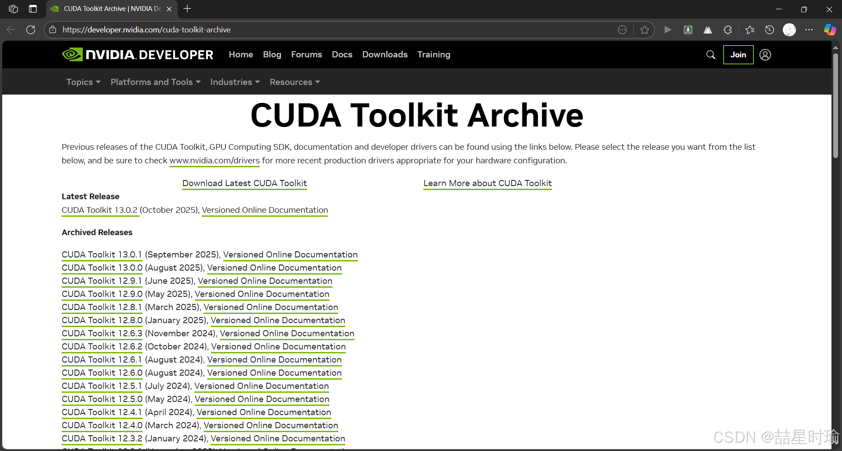Reload the page with the refresh icon
The image size is (842, 451).
30,29
